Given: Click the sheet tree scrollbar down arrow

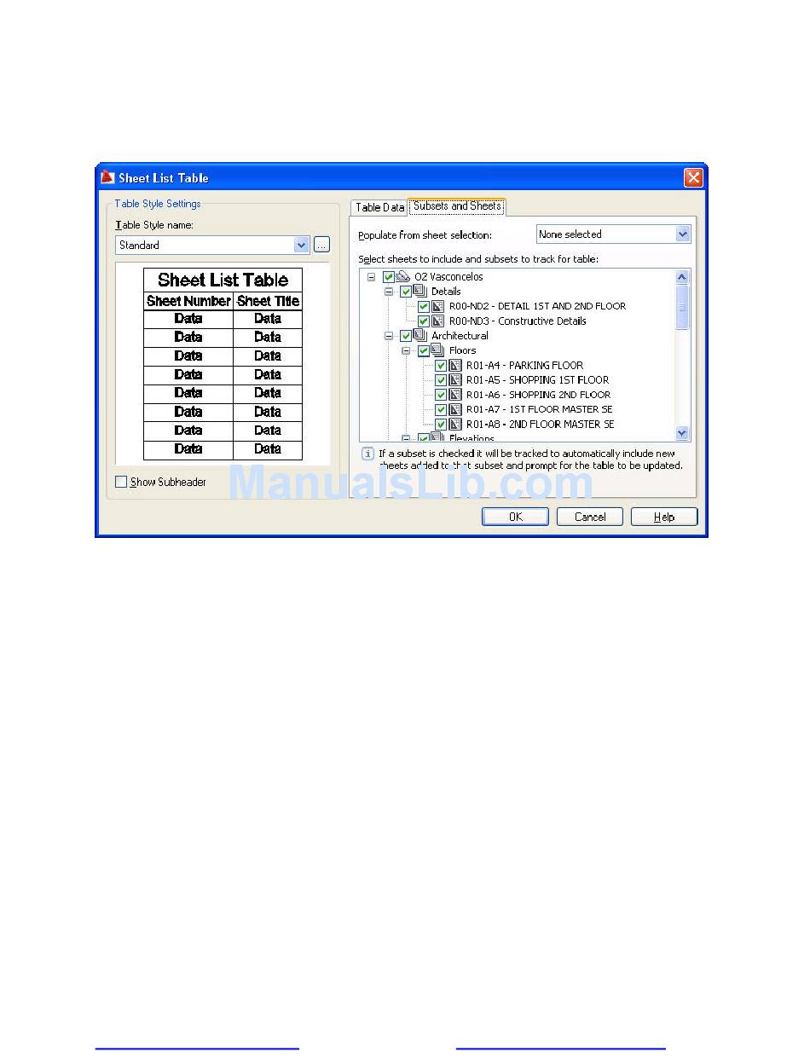Looking at the screenshot, I should 682,433.
